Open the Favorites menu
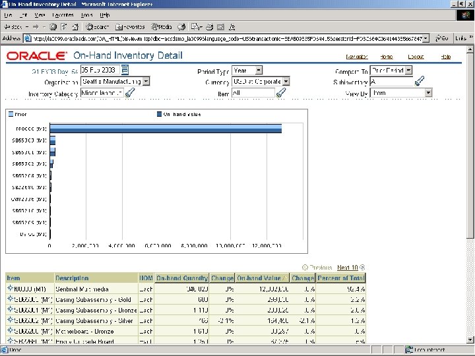 coord(63,15)
